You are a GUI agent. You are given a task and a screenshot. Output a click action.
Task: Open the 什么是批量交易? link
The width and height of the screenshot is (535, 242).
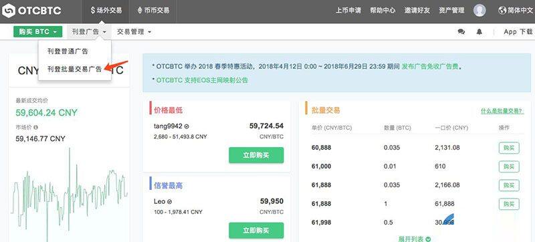[502, 111]
